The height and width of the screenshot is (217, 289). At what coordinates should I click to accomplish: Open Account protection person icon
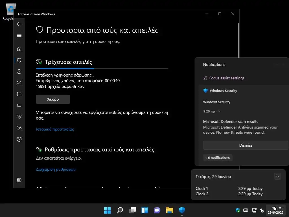(x=19, y=71)
